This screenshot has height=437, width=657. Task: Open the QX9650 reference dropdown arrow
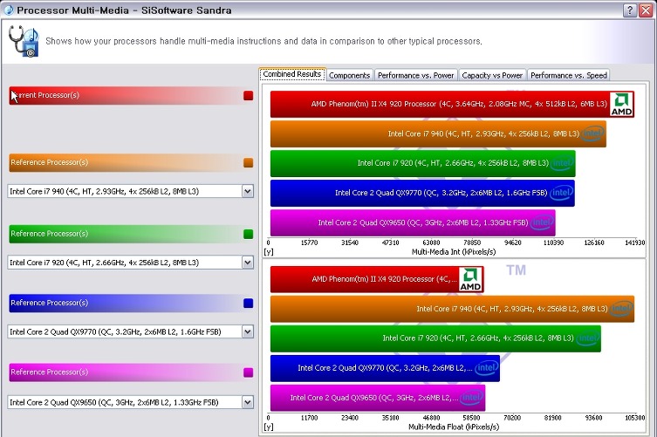tap(248, 402)
